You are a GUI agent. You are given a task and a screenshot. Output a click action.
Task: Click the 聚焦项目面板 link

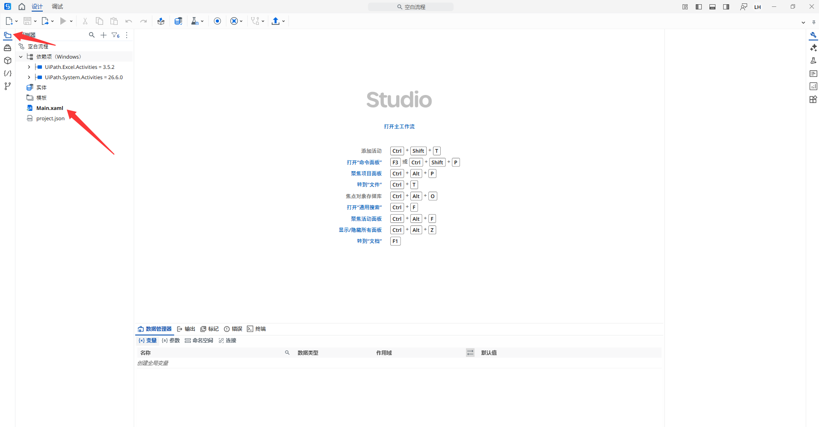pos(366,173)
